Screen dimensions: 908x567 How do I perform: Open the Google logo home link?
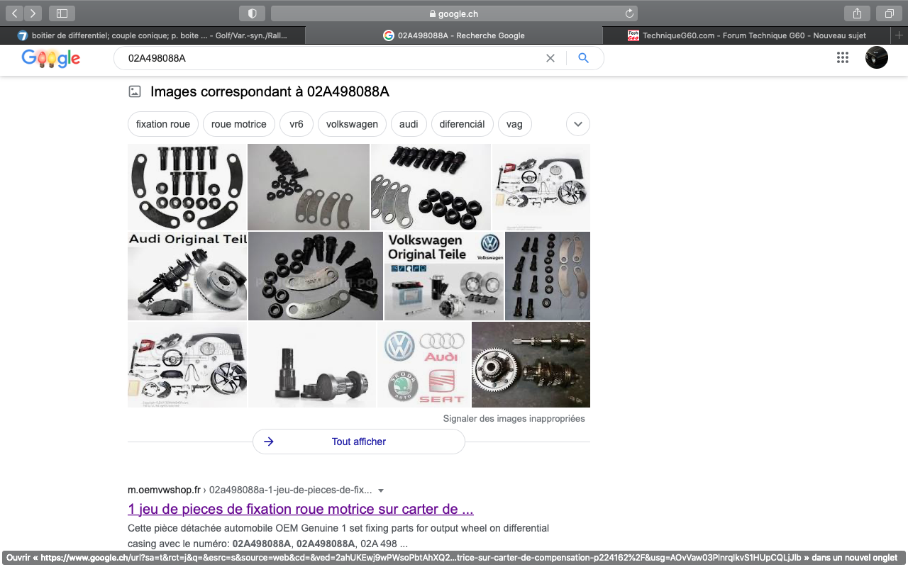(x=51, y=59)
